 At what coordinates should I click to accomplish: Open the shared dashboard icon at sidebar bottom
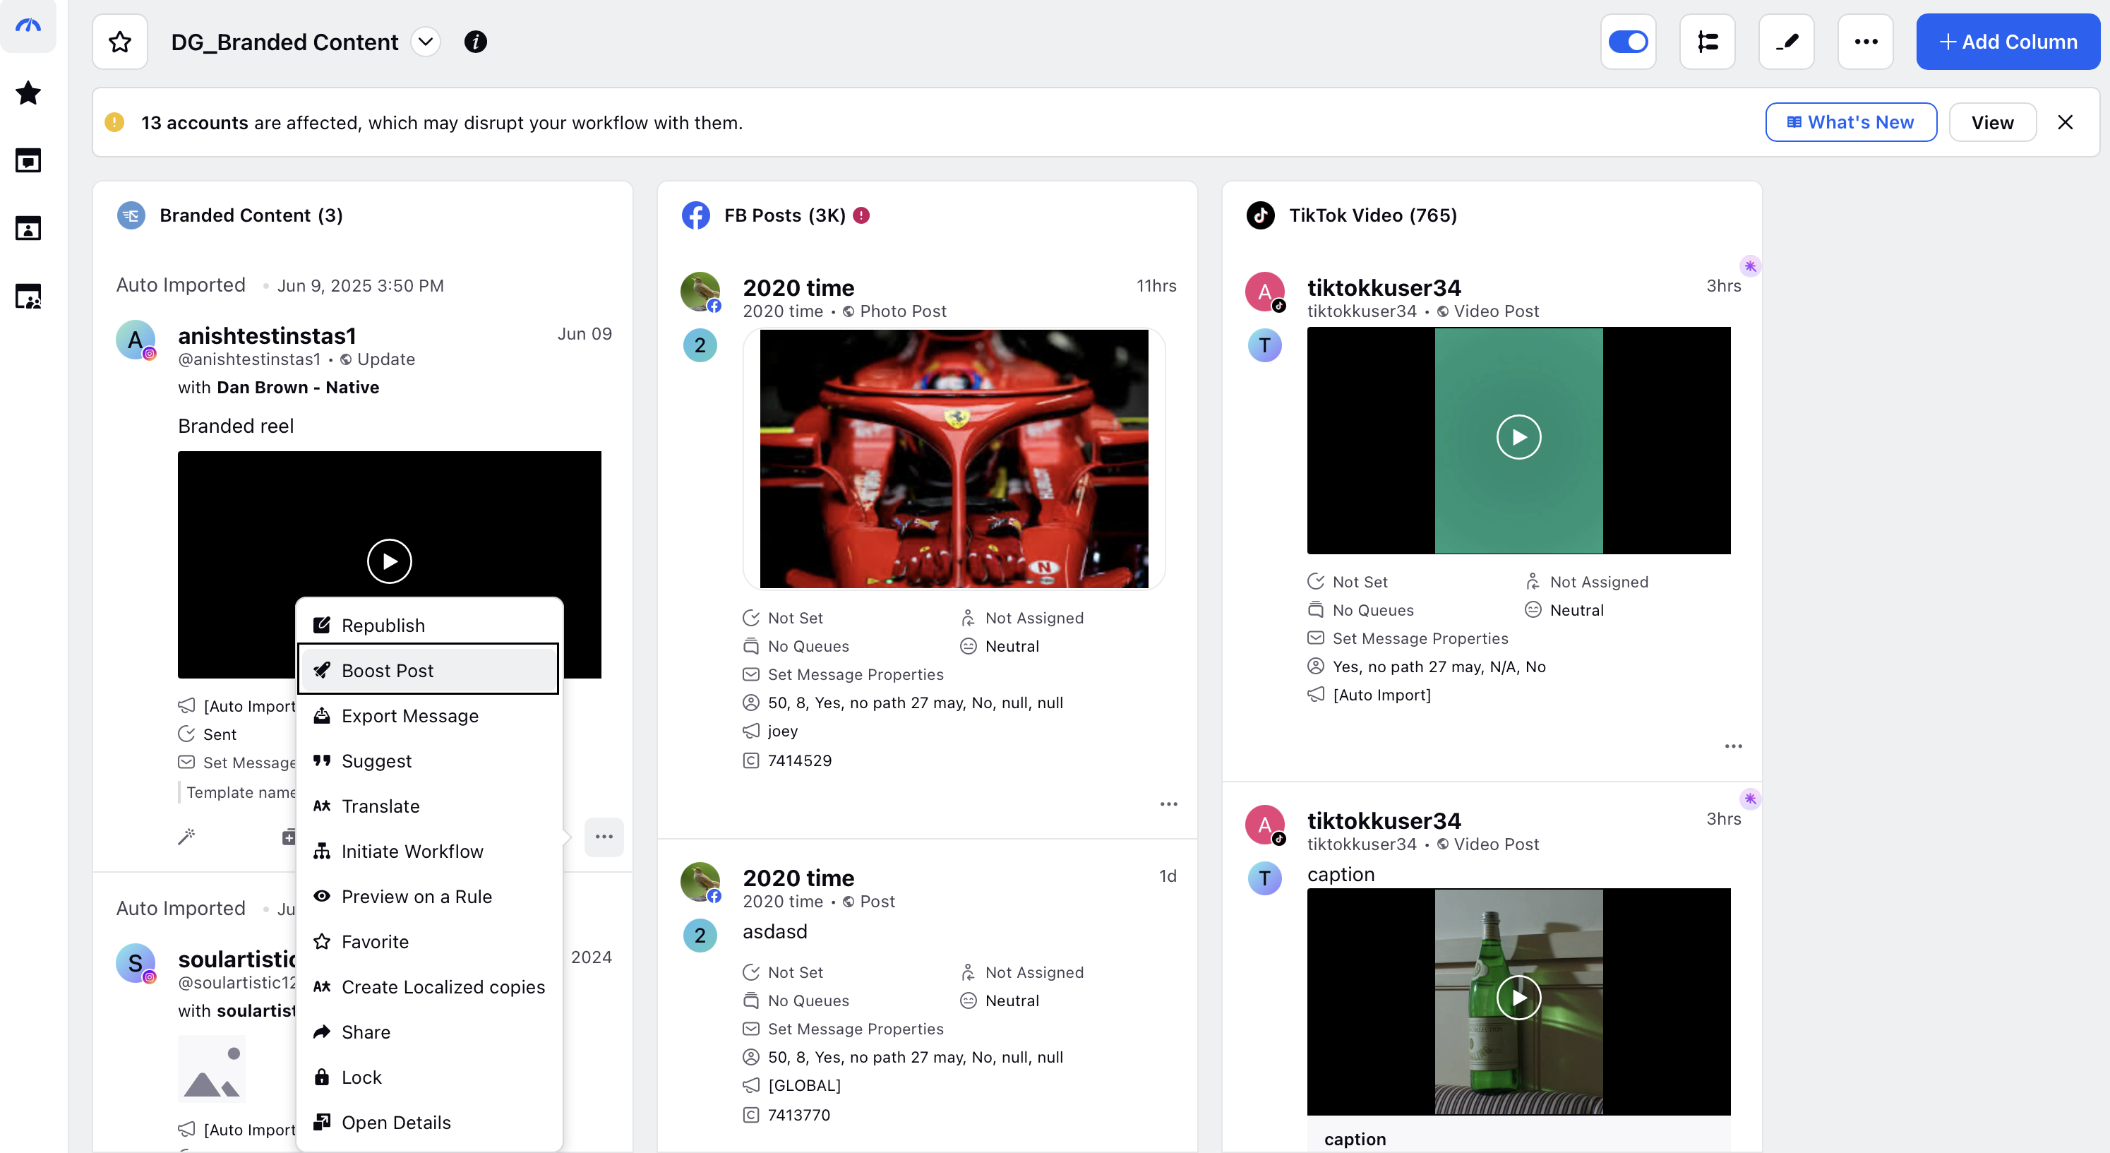[28, 296]
